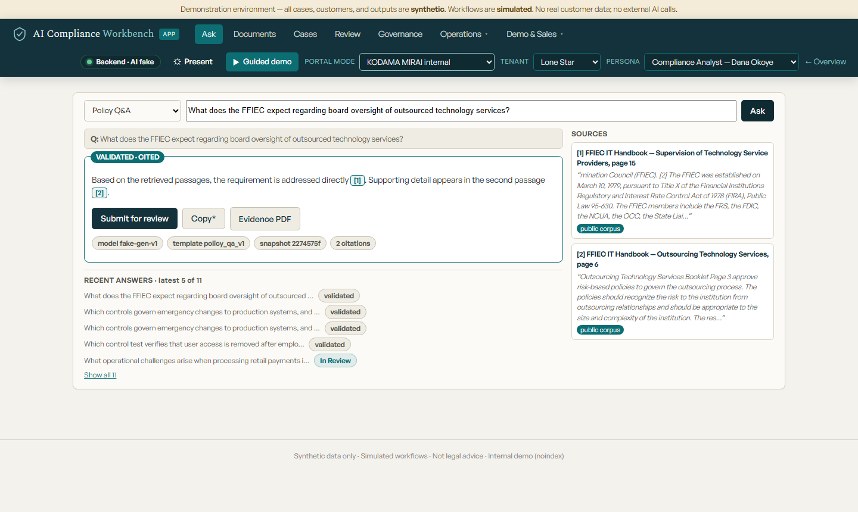
Task: Click AI Compliance Workbench title
Action: [x=94, y=34]
